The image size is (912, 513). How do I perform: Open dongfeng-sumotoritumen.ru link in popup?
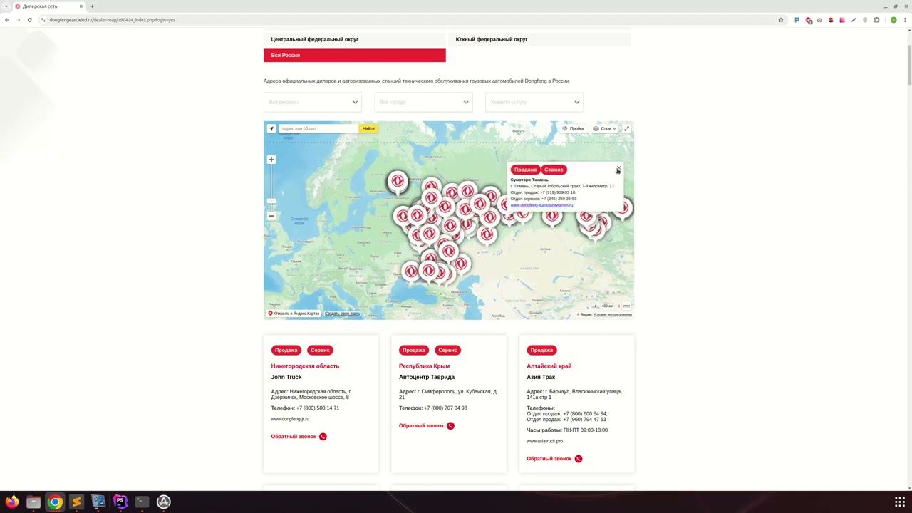pos(541,205)
